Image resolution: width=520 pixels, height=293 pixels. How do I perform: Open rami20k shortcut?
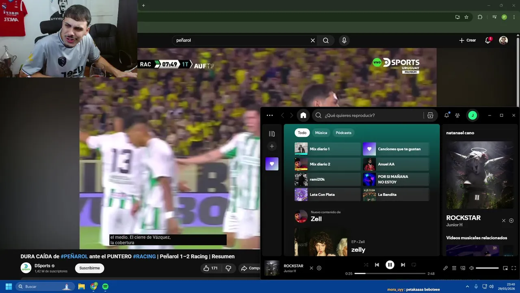327,179
